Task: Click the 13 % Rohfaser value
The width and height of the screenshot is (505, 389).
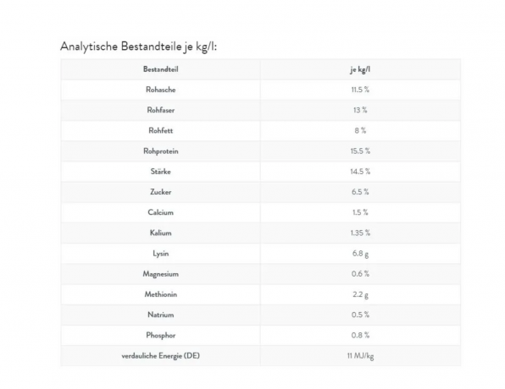Action: click(x=360, y=110)
